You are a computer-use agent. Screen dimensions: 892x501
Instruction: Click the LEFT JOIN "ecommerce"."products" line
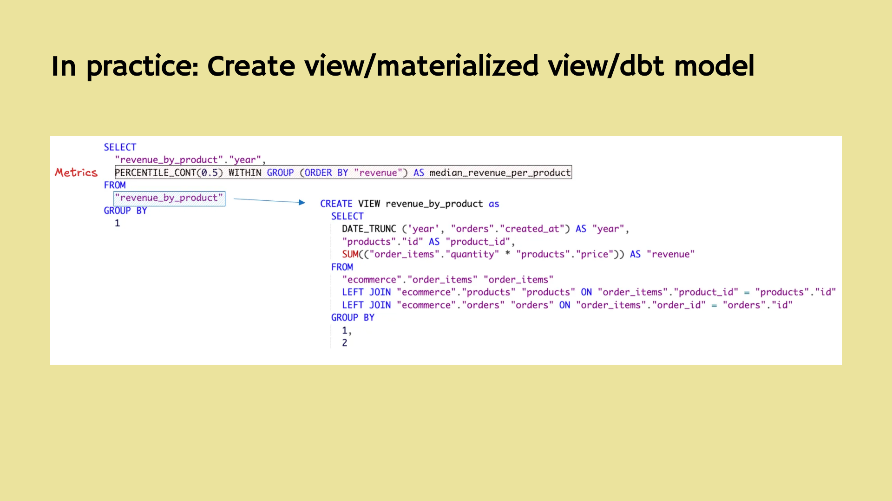tap(589, 292)
